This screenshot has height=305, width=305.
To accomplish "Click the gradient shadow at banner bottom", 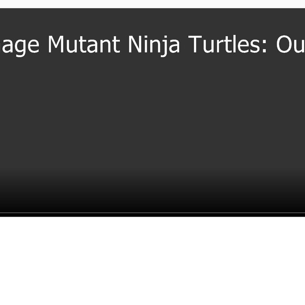I will (x=152, y=191).
